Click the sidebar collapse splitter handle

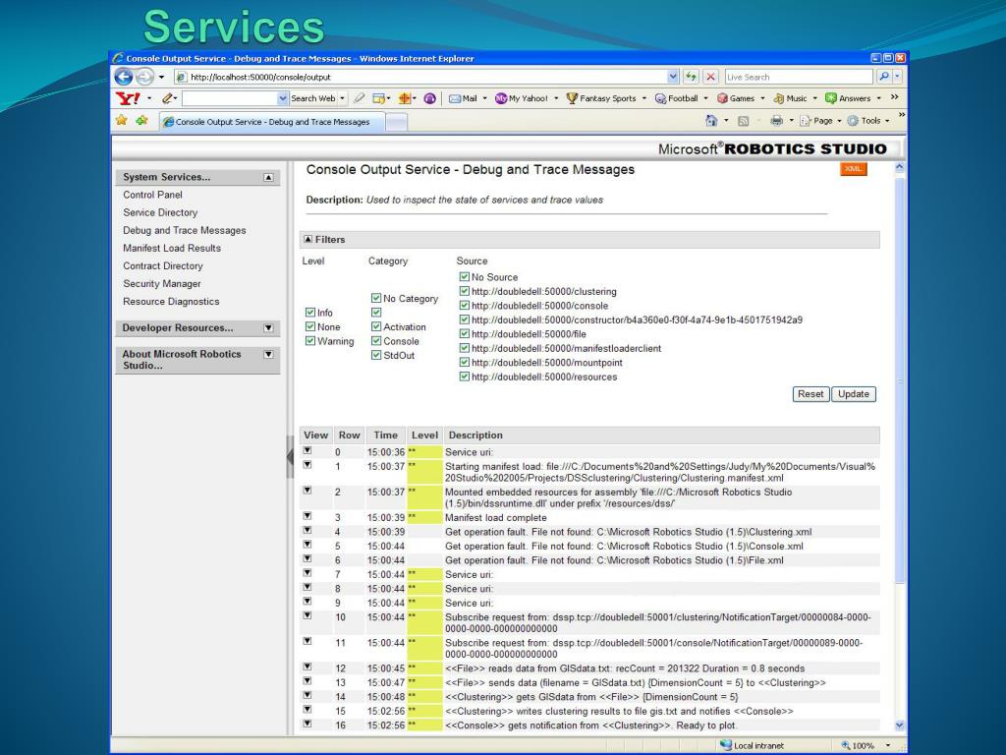290,456
